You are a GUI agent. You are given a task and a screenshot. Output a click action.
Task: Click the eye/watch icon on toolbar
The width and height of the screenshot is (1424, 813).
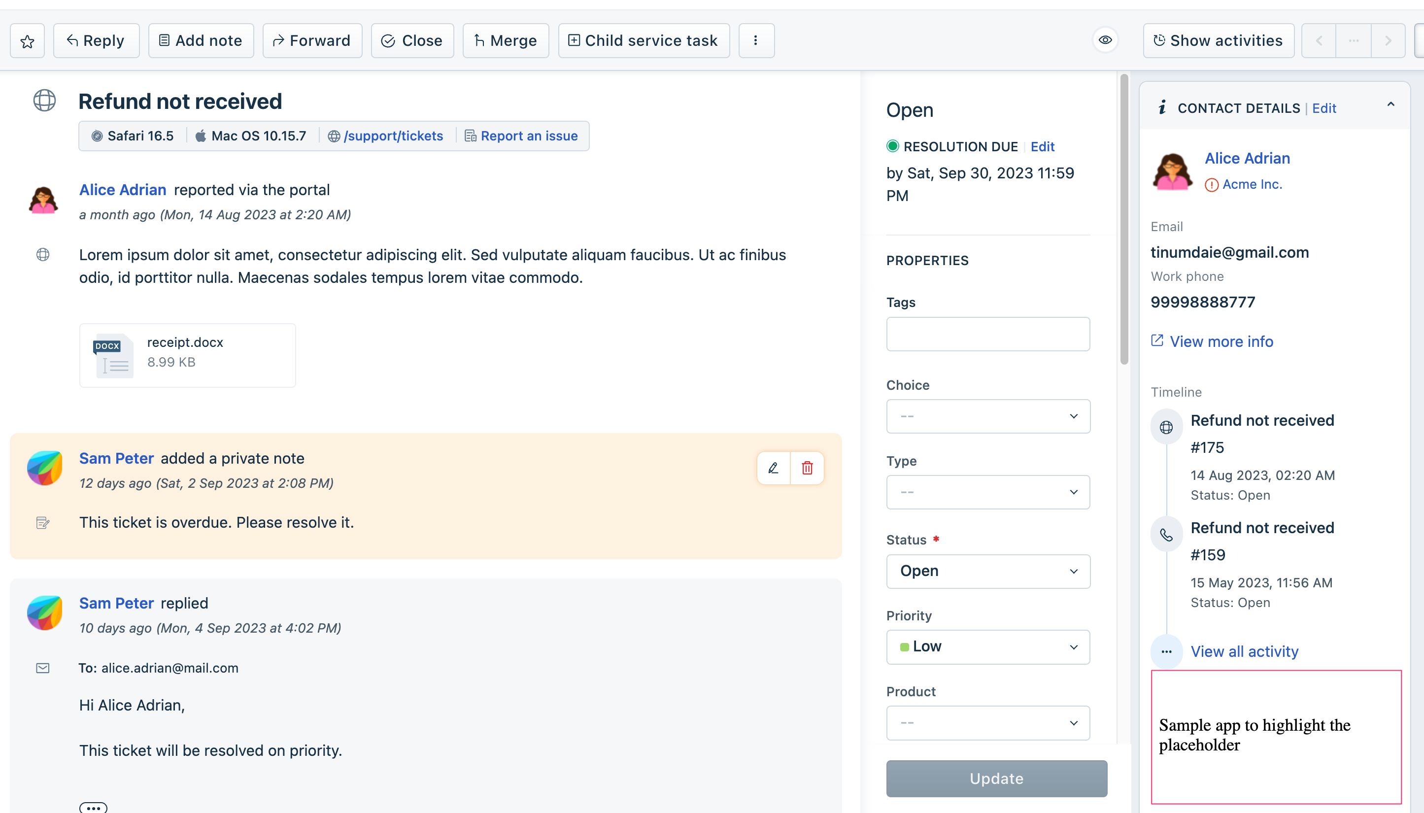(1106, 40)
